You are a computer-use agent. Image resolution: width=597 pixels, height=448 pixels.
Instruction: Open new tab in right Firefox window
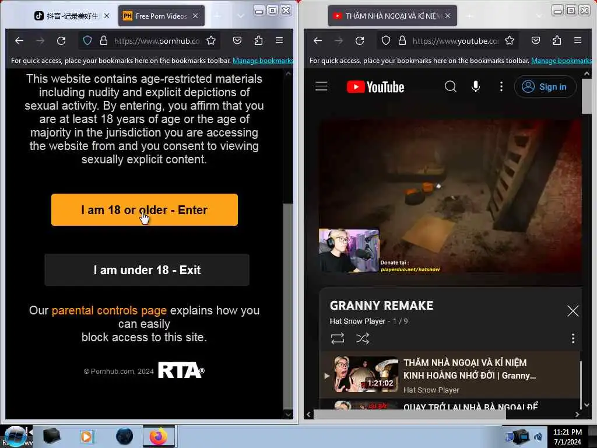pyautogui.click(x=470, y=16)
